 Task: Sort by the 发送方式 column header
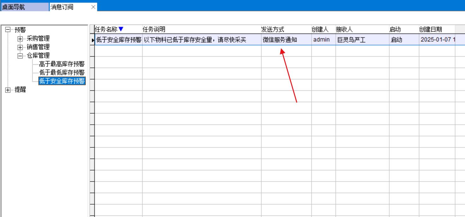[x=286, y=29]
